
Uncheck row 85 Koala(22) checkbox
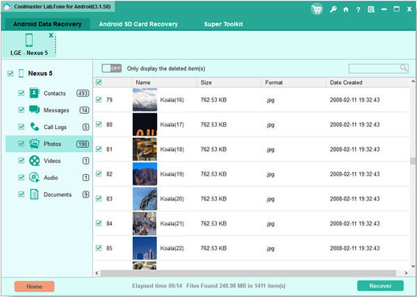tap(99, 248)
